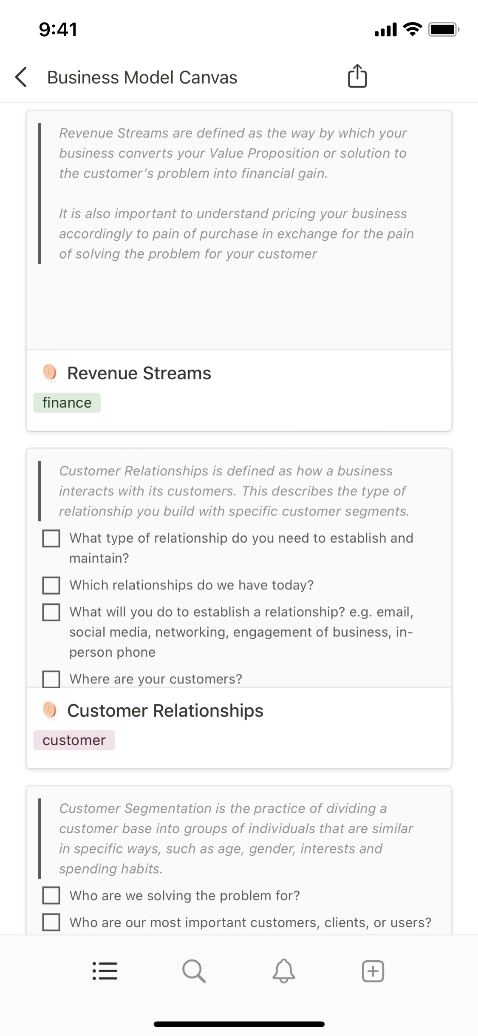Open notifications bell icon

(x=283, y=971)
